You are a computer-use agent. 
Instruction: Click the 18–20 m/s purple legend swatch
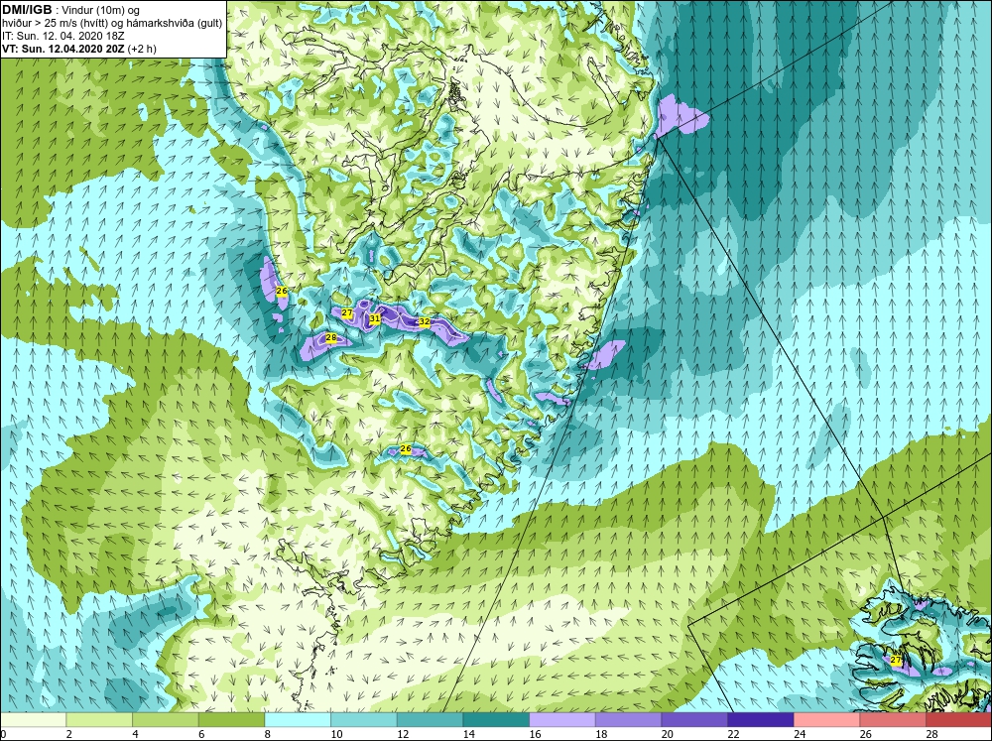pos(628,719)
